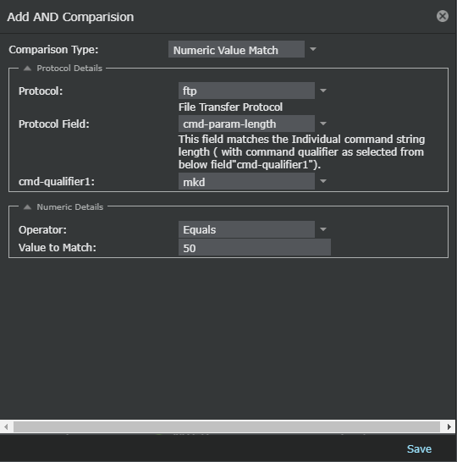Click the horizontal scrollbar right arrow
Screen dimensions: 457x462
click(x=449, y=426)
